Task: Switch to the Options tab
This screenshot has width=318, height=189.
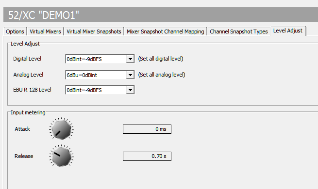Action: [x=15, y=31]
